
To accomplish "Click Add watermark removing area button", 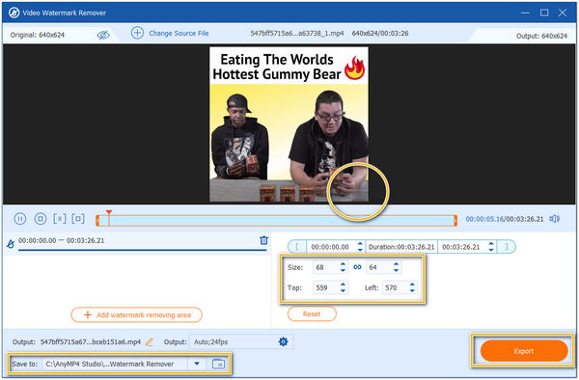I will [x=137, y=314].
